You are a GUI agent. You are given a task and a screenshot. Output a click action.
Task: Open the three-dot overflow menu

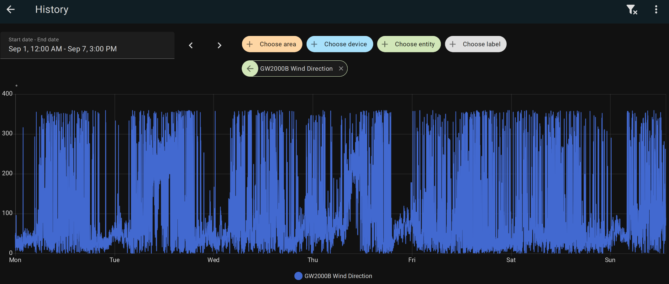coord(656,9)
